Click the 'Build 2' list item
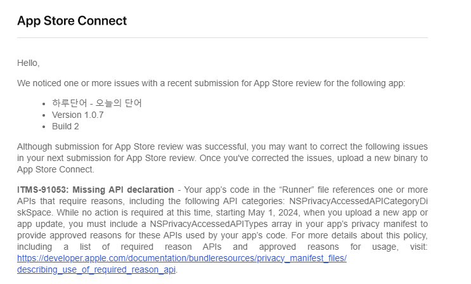The height and width of the screenshot is (284, 471). tap(65, 126)
